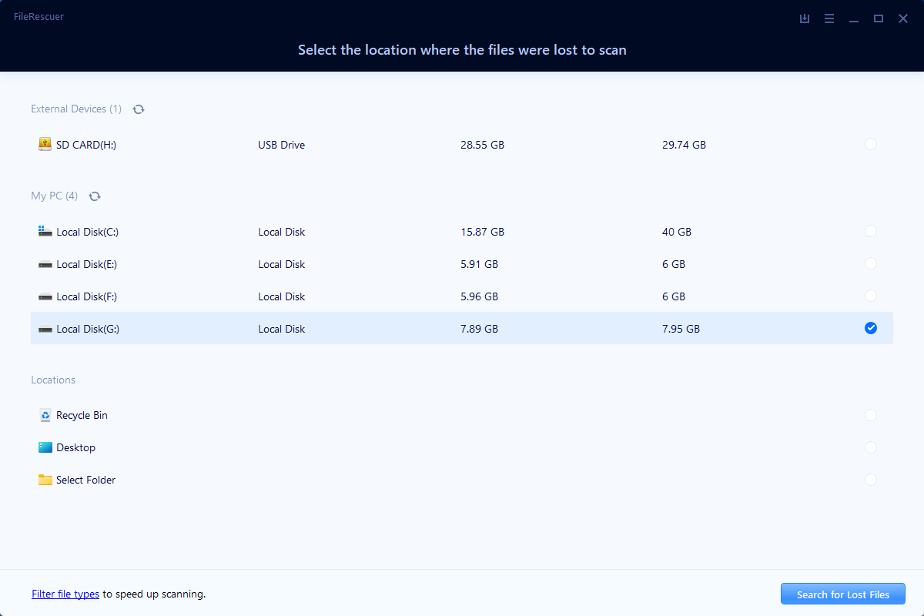Click the My PC (4) heading
This screenshot has width=924, height=616.
point(54,196)
